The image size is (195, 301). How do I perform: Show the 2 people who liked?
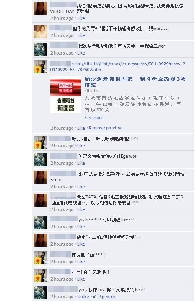(x=107, y=297)
